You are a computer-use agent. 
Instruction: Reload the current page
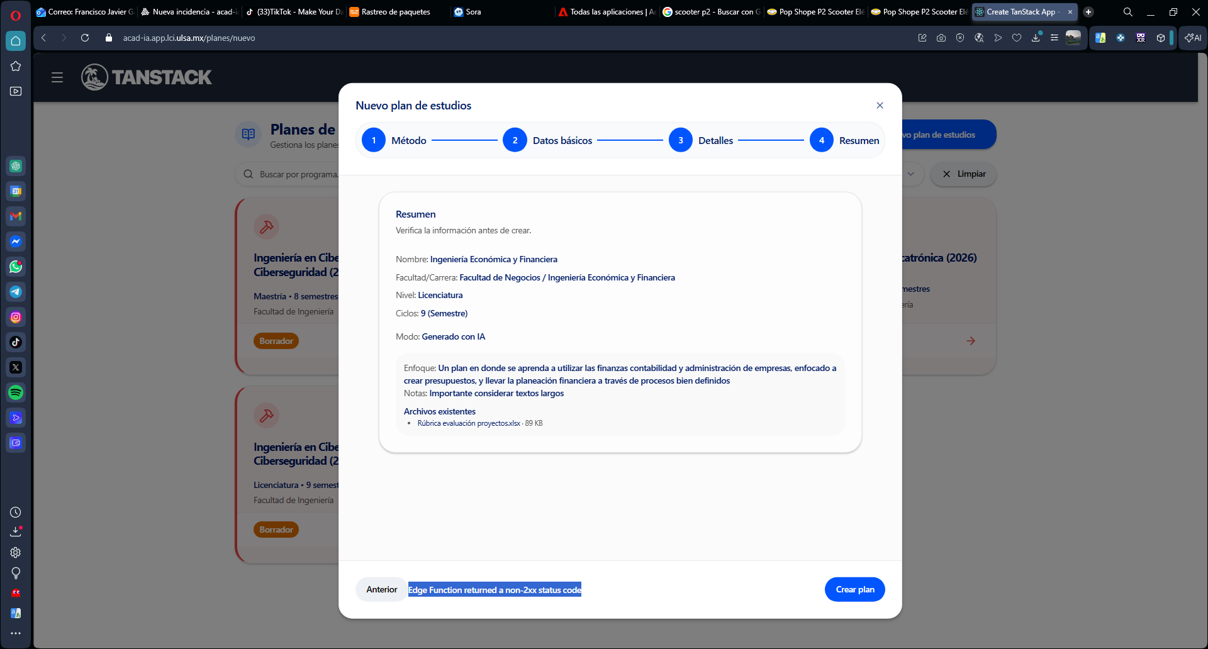[85, 38]
